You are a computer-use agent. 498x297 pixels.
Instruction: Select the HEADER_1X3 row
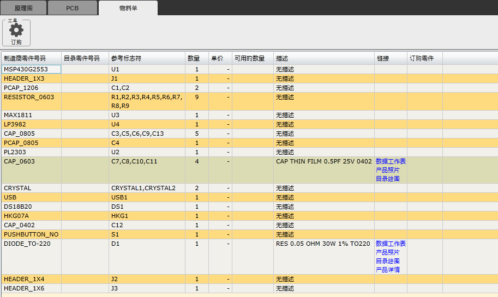click(x=250, y=78)
